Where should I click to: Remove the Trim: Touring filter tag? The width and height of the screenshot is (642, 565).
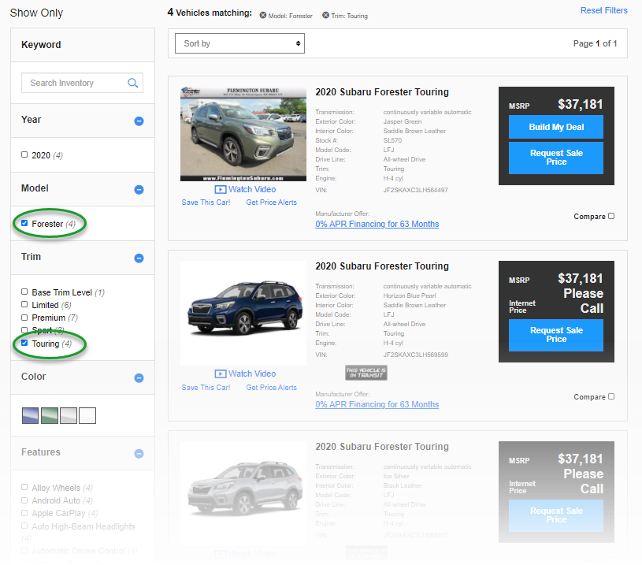point(325,15)
